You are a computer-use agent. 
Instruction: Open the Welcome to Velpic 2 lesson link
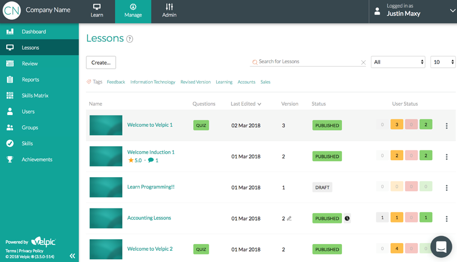tap(150, 249)
